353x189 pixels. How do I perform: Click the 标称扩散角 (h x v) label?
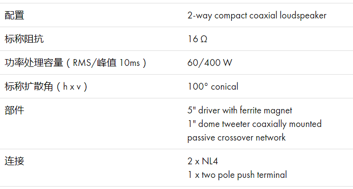point(46,87)
